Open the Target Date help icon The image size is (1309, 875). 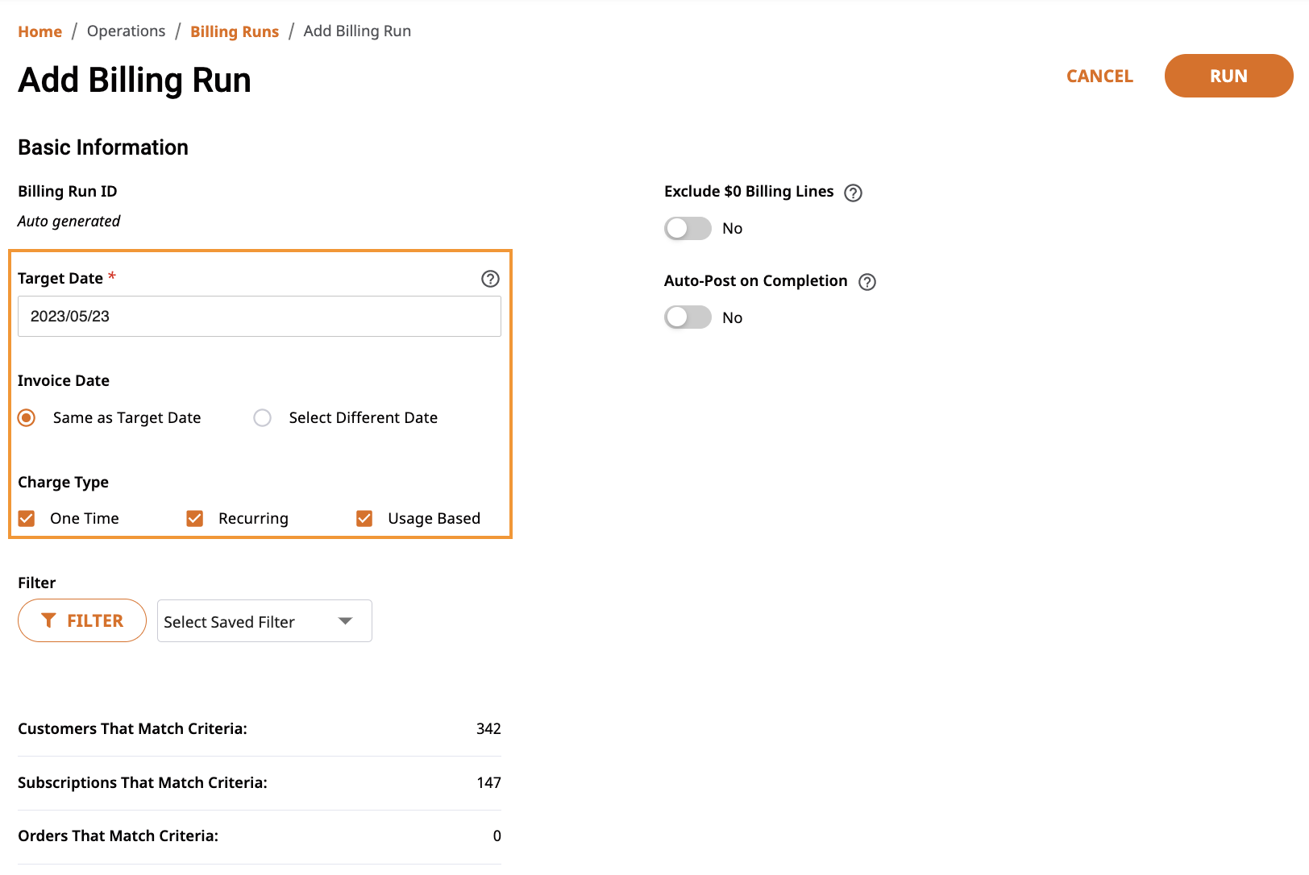(x=490, y=279)
